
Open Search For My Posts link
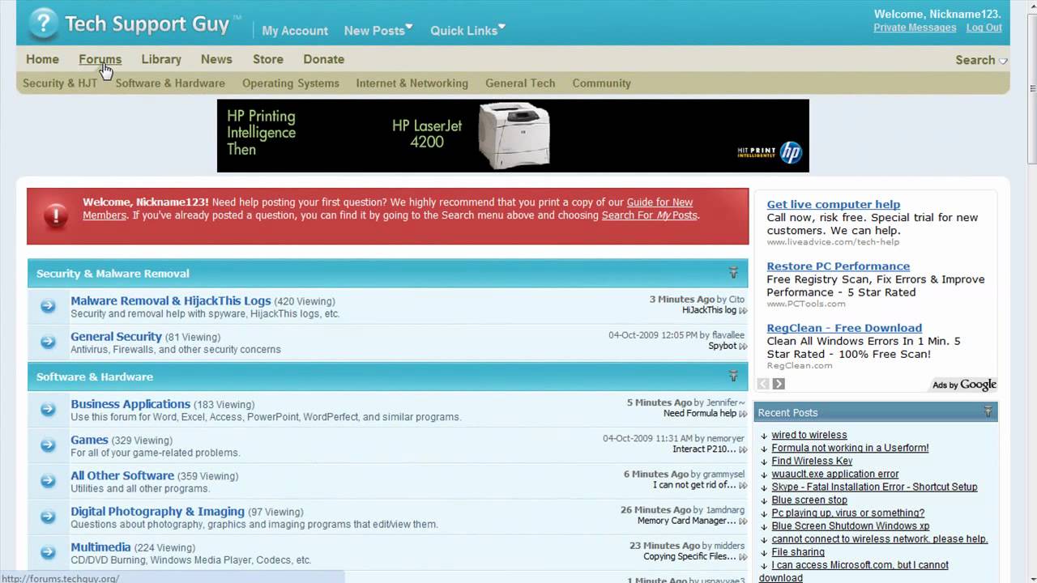pos(649,215)
